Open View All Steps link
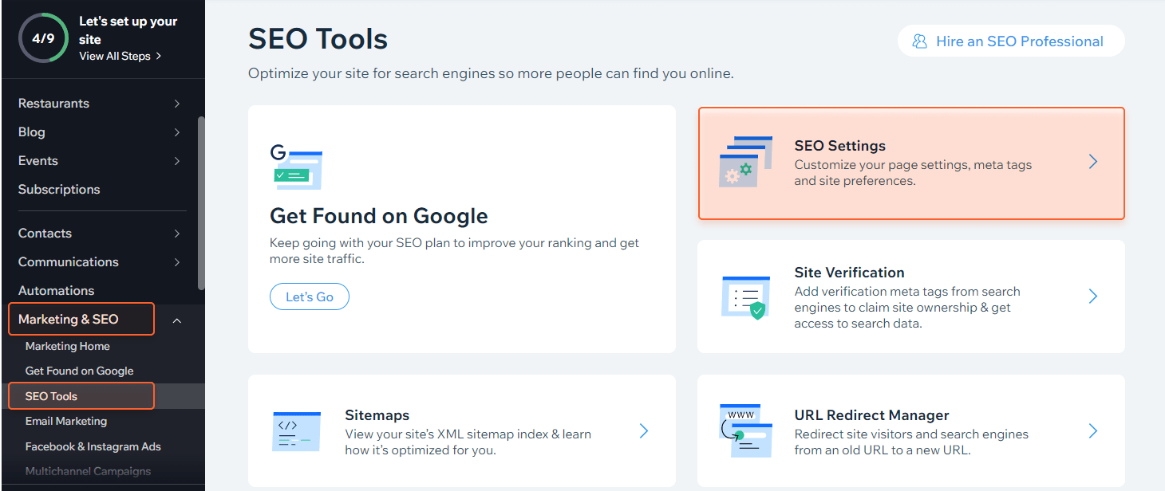 120,56
